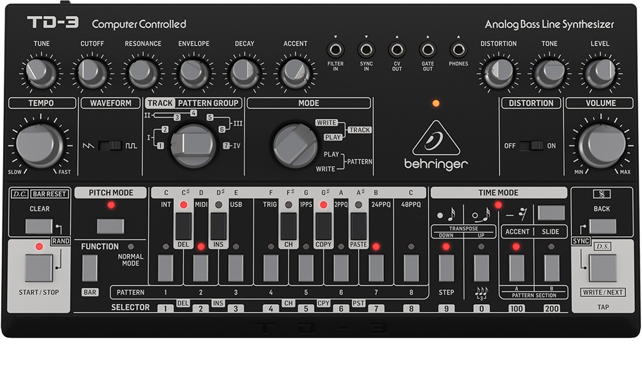Click the ACCENT knob
This screenshot has height=392, width=642.
click(x=295, y=74)
